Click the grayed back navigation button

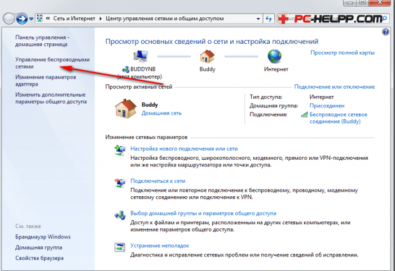(8, 19)
